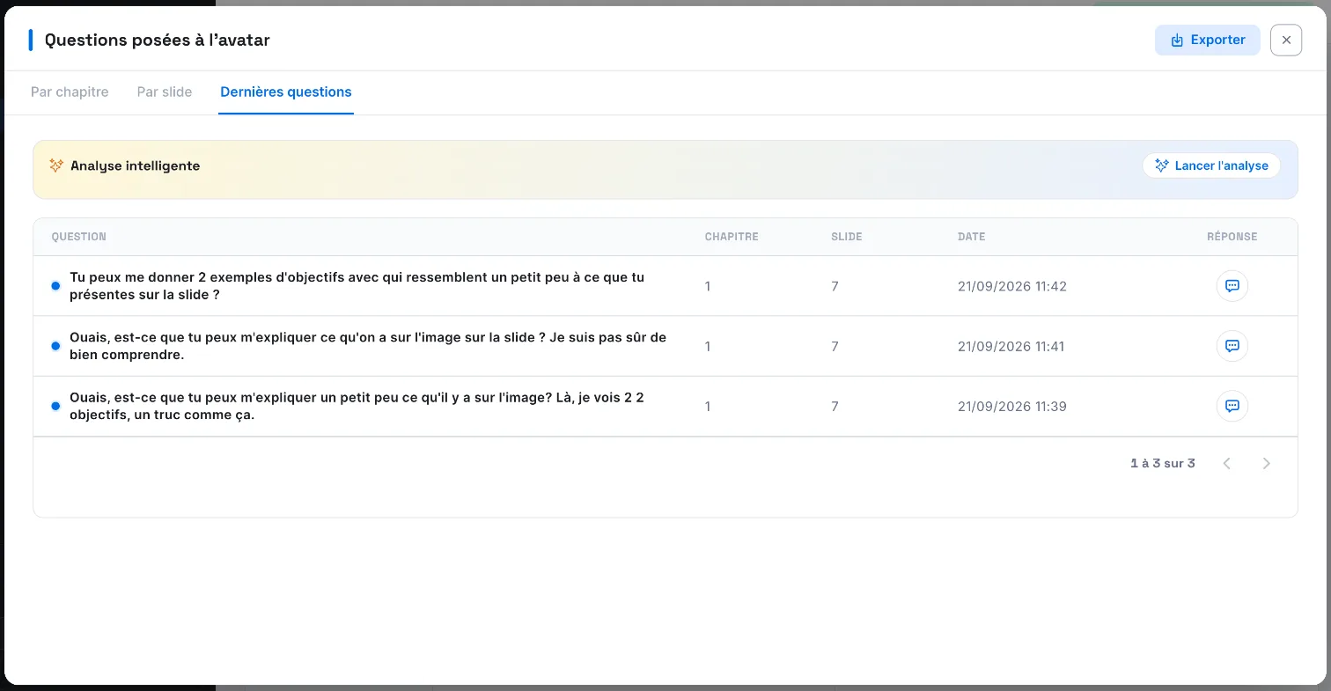
Task: Open response for the 11:42 question
Action: pyautogui.click(x=1232, y=286)
